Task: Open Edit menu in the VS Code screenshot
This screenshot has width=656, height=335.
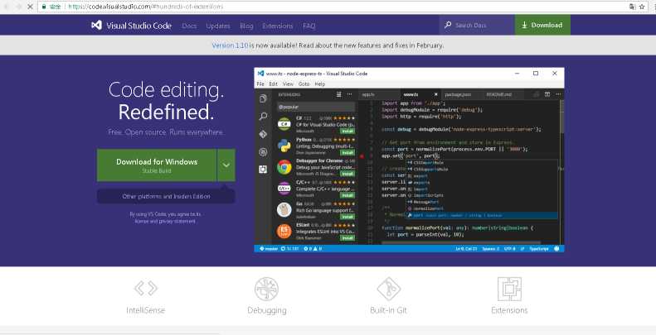Action: (273, 84)
